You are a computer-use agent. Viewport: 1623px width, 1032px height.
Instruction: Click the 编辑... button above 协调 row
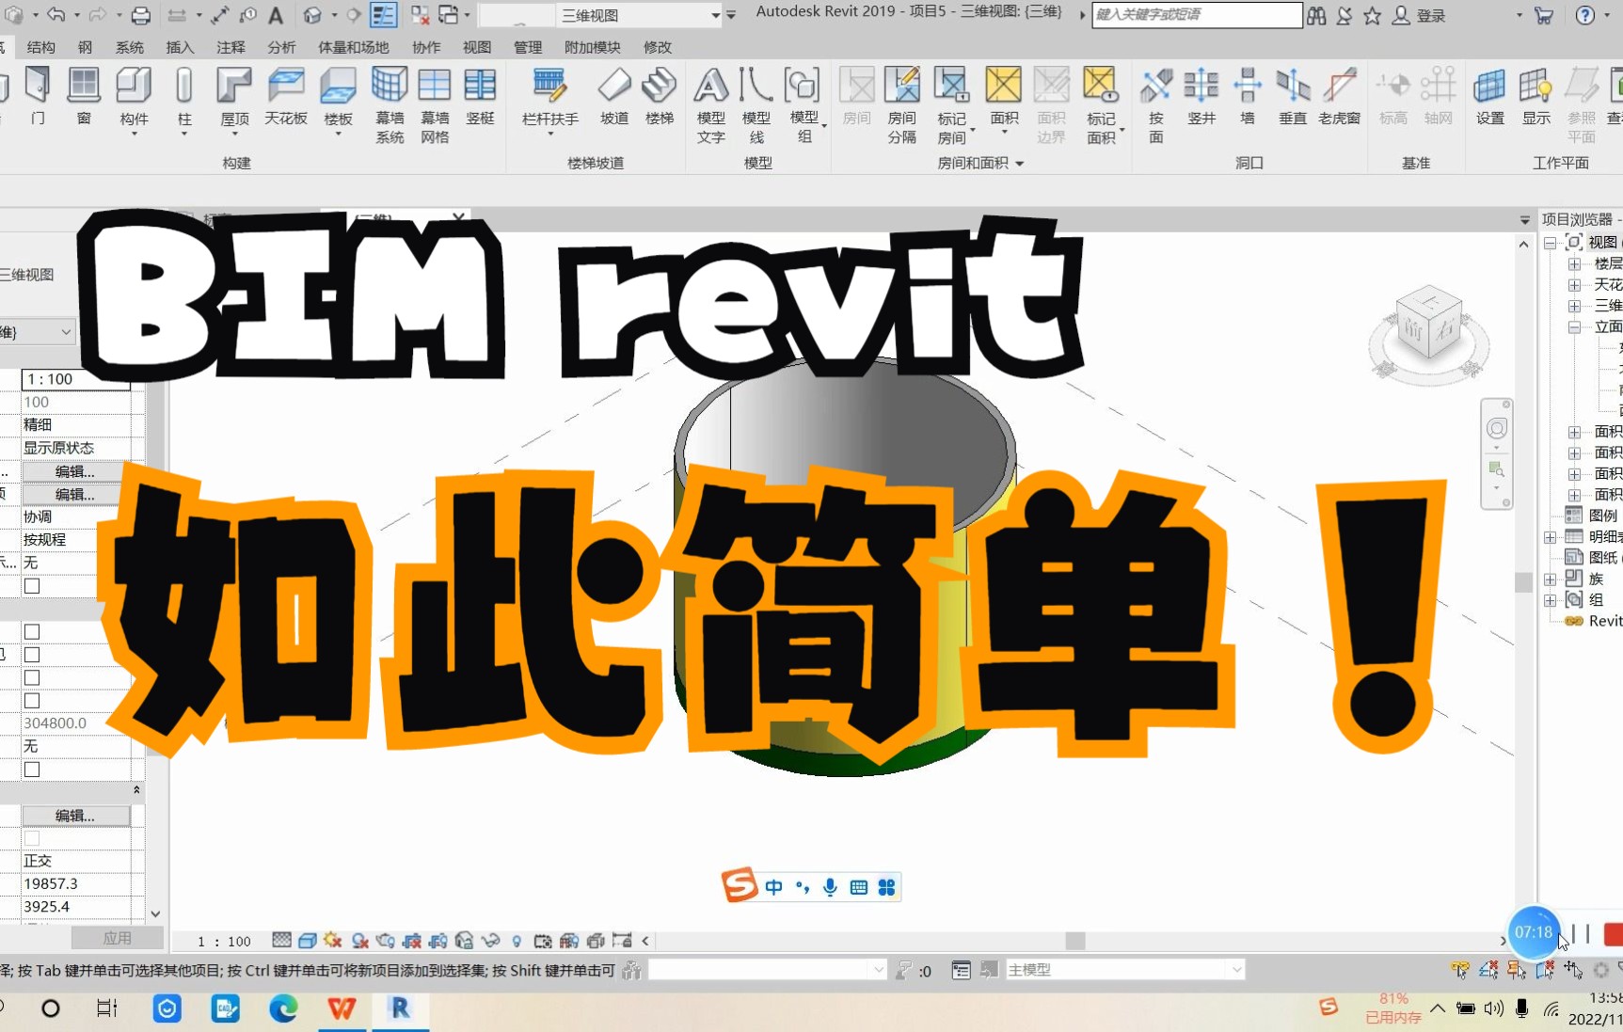(x=75, y=494)
